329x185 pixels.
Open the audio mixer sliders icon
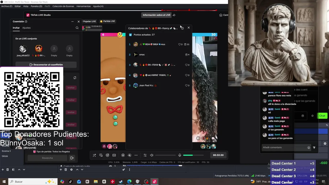[x=145, y=155]
